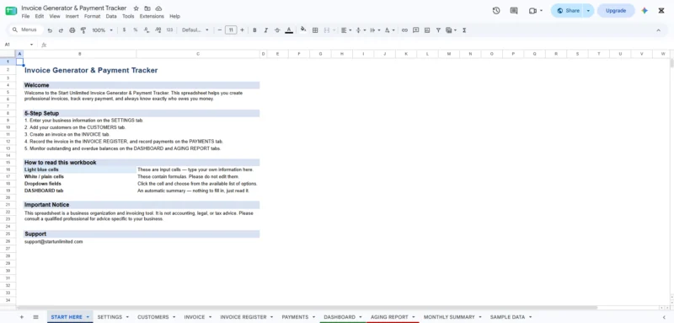
Task: Open the Gemini sparkle icon
Action: click(645, 11)
